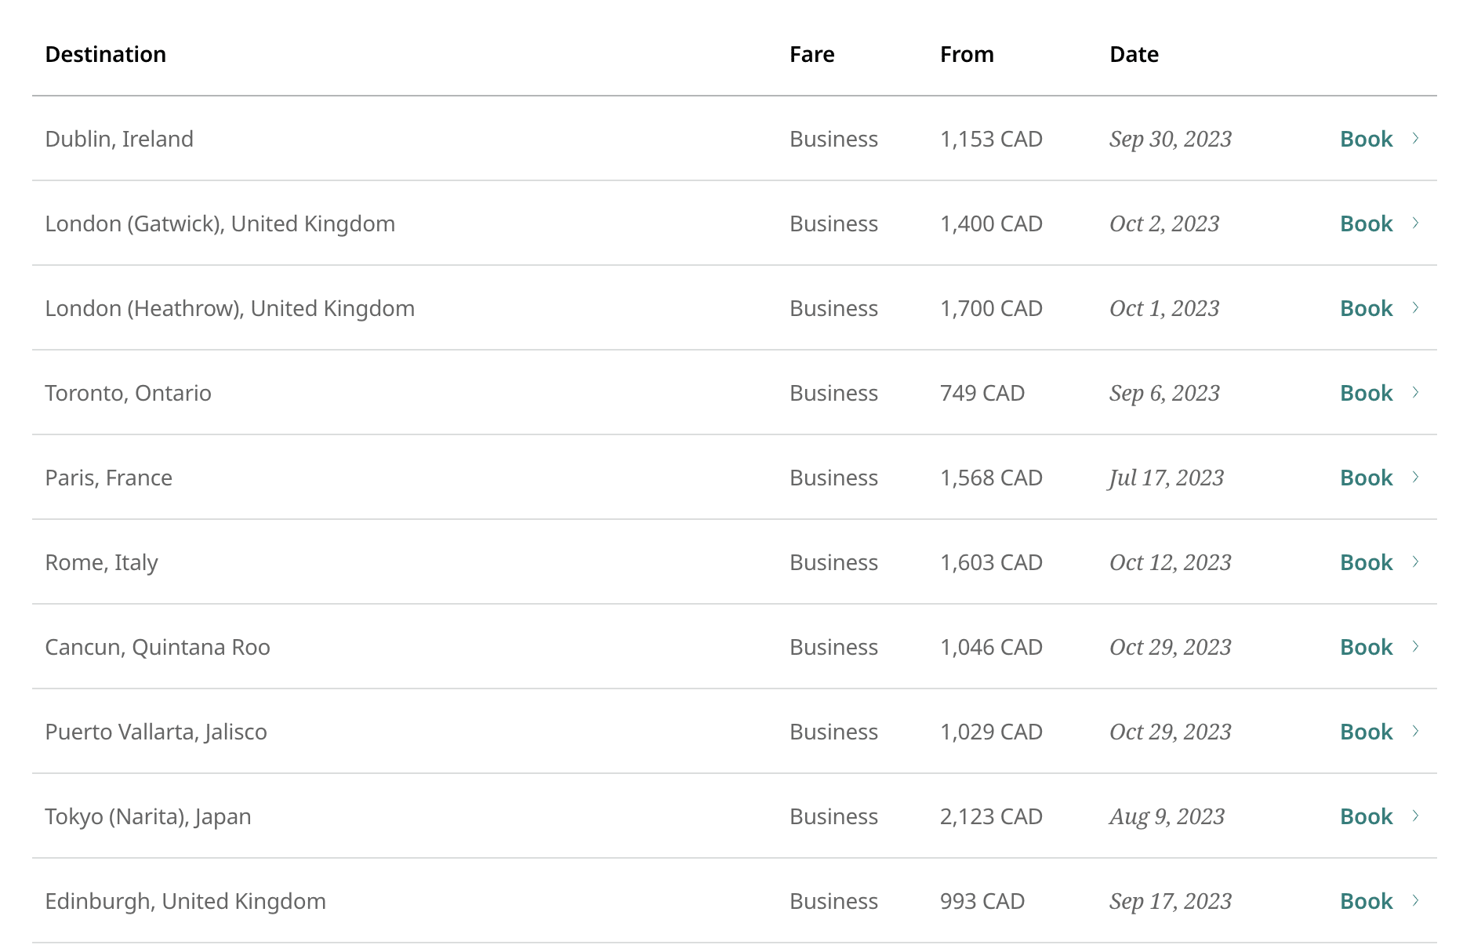
Task: Click the Destination column header
Action: point(105,54)
